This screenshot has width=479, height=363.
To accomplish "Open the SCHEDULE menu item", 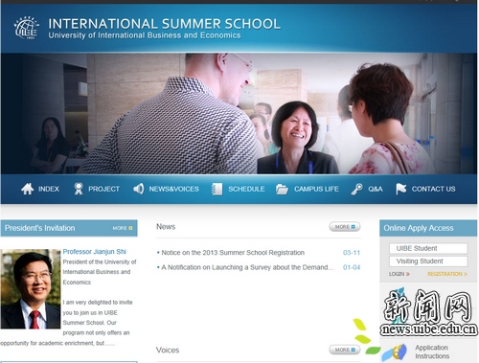I will pyautogui.click(x=246, y=189).
